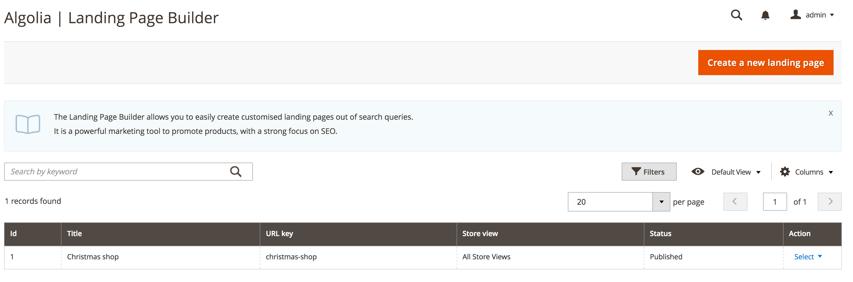Click the eye icon next to Default View
Viewport: 853px width, 282px height.
(698, 171)
